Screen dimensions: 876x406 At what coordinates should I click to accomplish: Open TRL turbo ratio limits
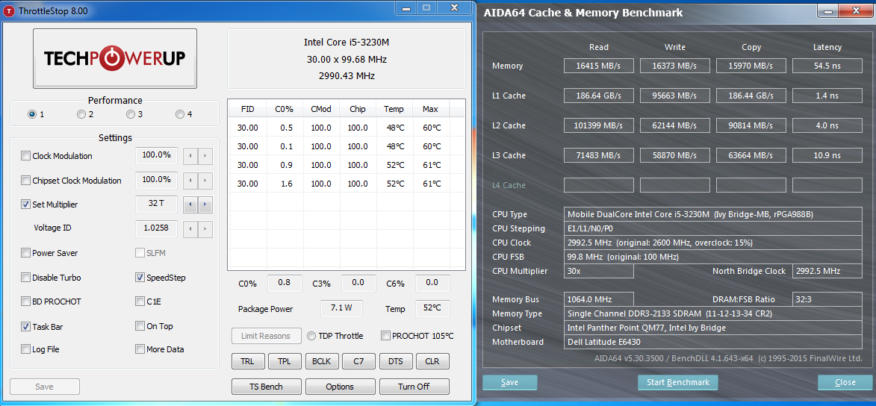point(247,361)
